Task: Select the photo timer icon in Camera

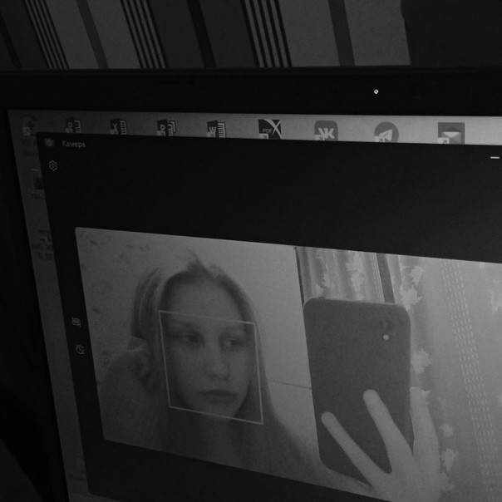Action: 81,349
